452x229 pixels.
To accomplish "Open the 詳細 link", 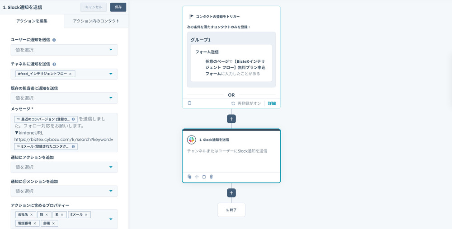I will pos(272,103).
